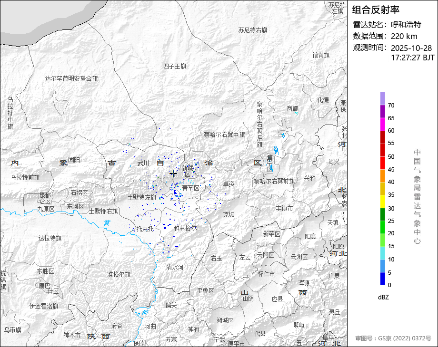Click the 繁峙 map label
Viewport: 438px width, 347px height.
[299, 325]
